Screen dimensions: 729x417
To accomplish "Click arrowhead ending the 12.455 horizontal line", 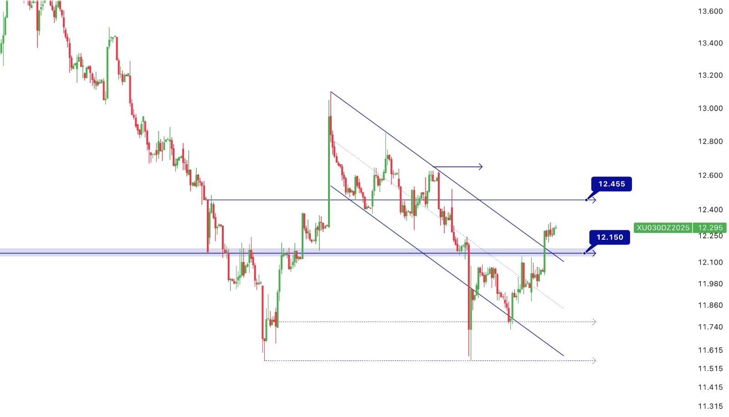I will click(594, 200).
